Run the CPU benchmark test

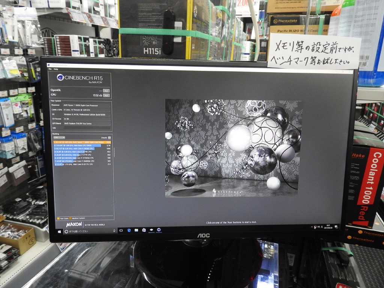[106, 96]
